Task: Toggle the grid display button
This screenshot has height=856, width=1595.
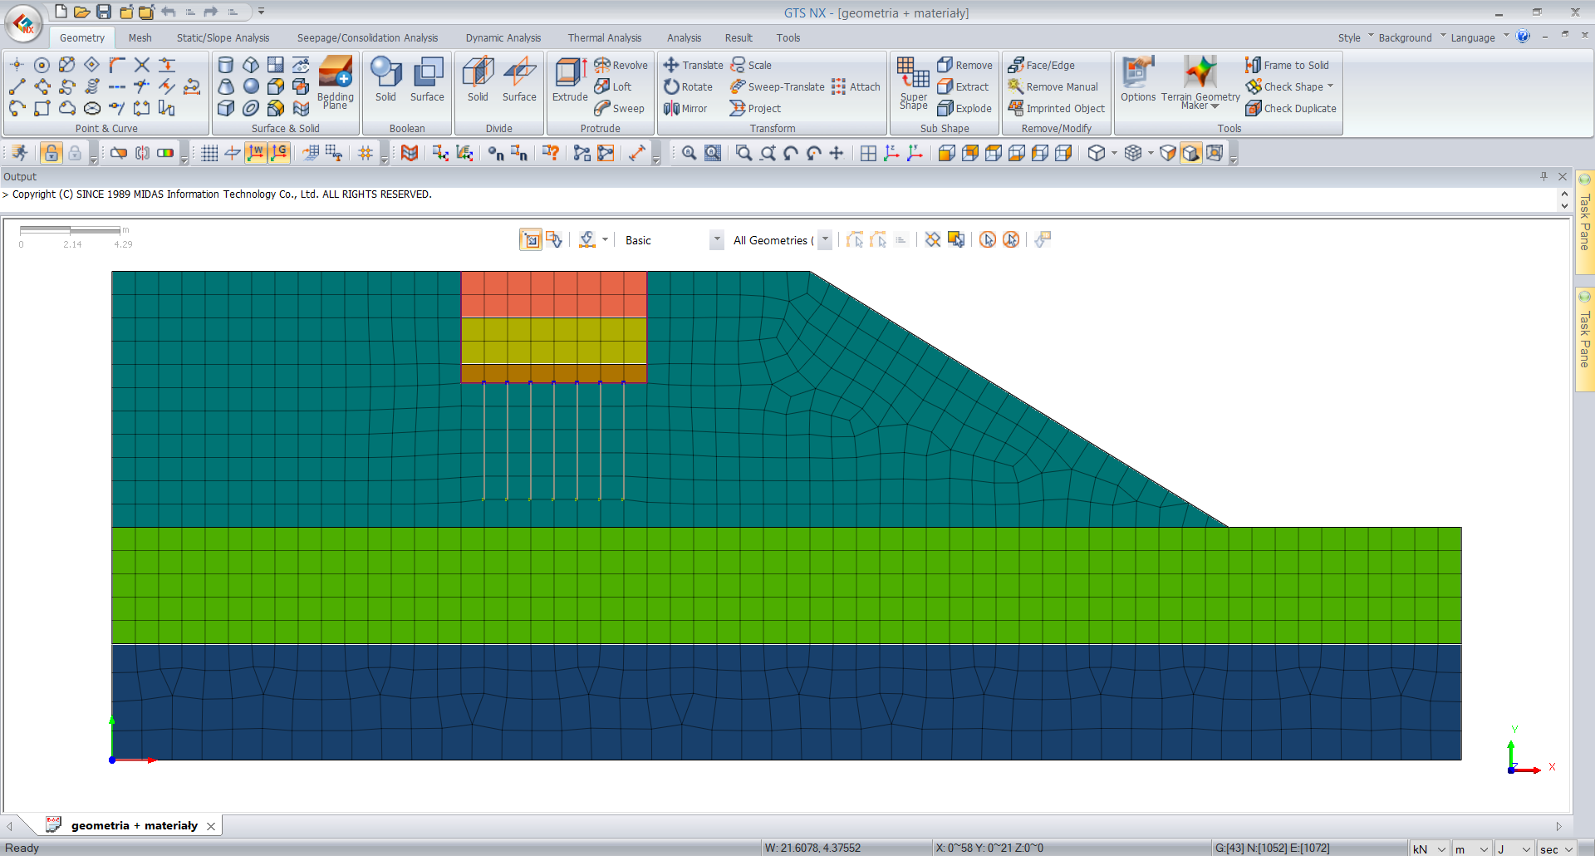Action: pyautogui.click(x=209, y=153)
